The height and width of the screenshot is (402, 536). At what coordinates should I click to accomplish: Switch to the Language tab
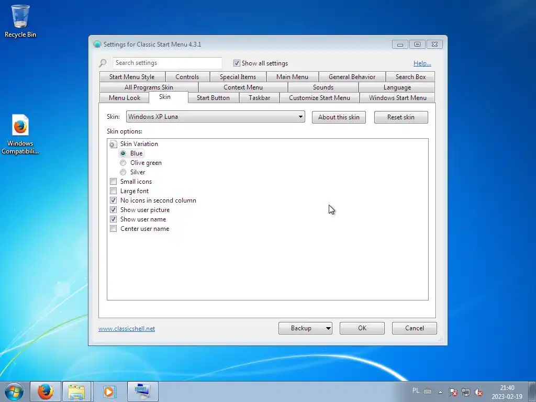point(397,87)
